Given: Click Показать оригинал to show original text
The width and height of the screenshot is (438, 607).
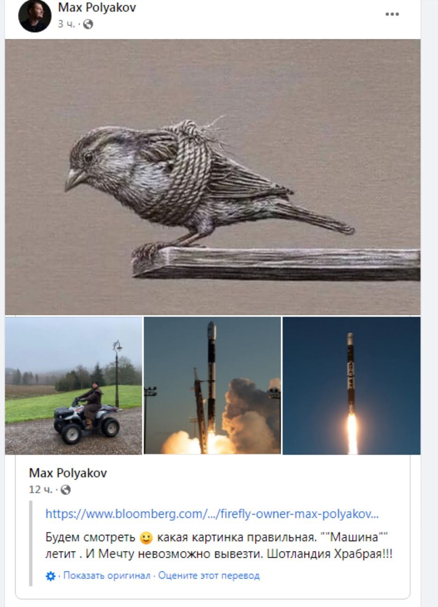Looking at the screenshot, I should click(107, 576).
